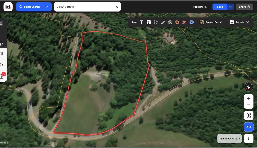Activate the ruler measure tool
This screenshot has height=148, width=257.
(163, 22)
